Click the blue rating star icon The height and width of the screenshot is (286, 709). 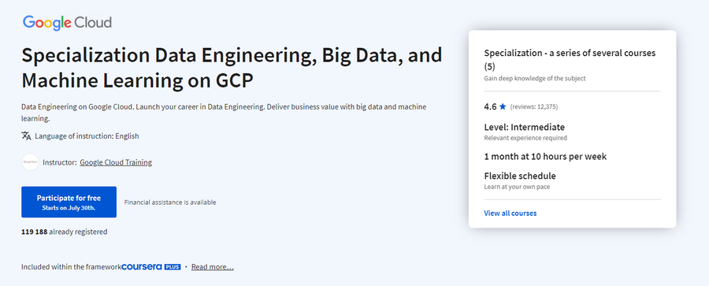click(503, 107)
